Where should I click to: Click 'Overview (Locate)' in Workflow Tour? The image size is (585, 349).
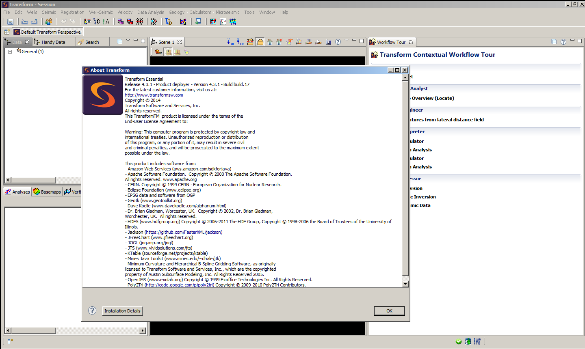[x=433, y=98]
